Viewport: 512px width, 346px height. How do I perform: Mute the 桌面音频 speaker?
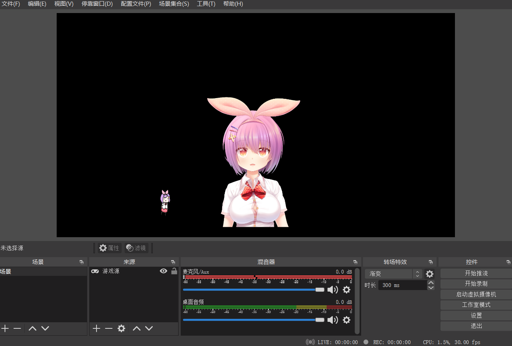pyautogui.click(x=332, y=320)
